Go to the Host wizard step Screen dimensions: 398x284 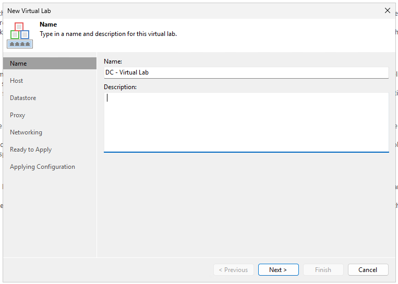click(17, 81)
